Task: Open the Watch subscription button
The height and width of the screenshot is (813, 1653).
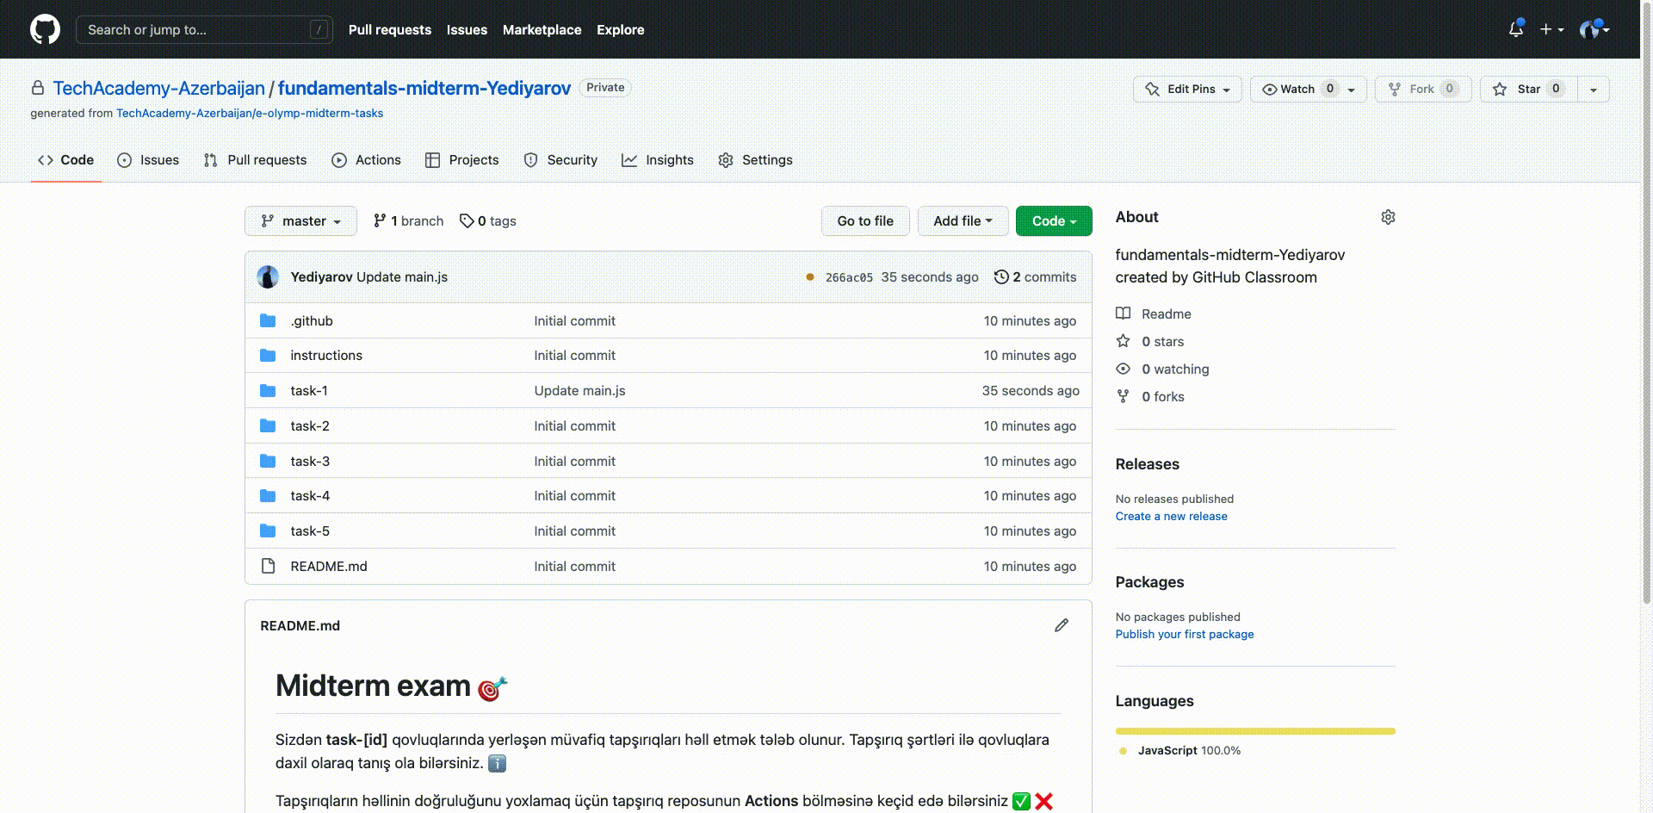Action: point(1308,89)
